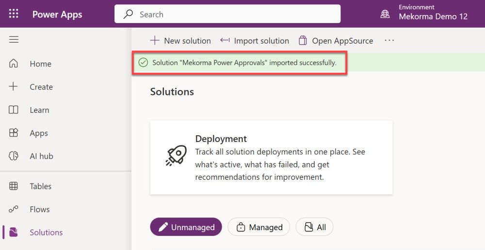Open the Solutions navigation item
Screen dimensions: 485x250
tap(46, 233)
